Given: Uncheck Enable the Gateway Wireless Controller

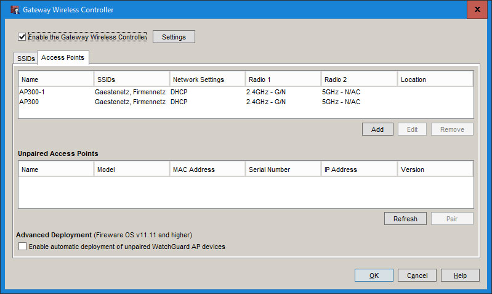Looking at the screenshot, I should click(x=22, y=37).
